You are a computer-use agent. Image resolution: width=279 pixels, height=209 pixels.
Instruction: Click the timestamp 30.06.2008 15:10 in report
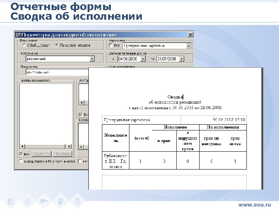pos(229,120)
